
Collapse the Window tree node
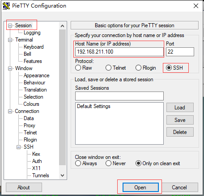click(x=10, y=69)
